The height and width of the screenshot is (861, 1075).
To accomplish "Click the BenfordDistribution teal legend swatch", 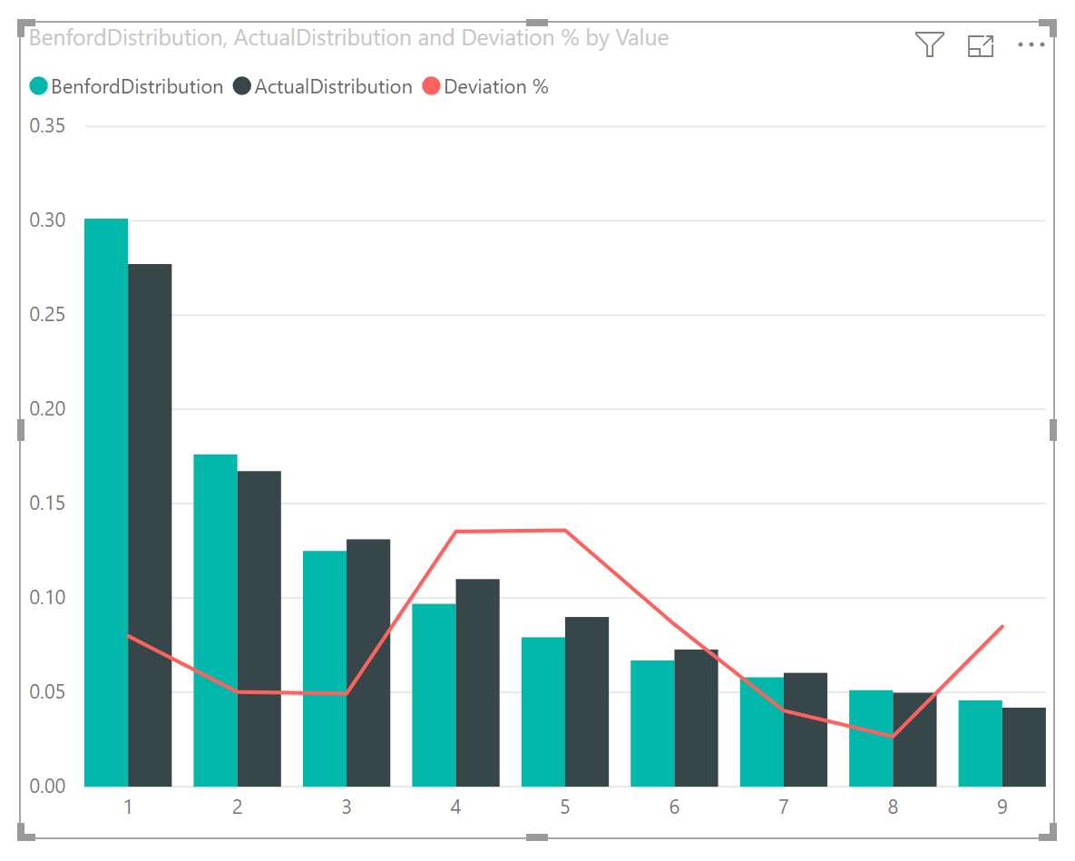I will 39,86.
